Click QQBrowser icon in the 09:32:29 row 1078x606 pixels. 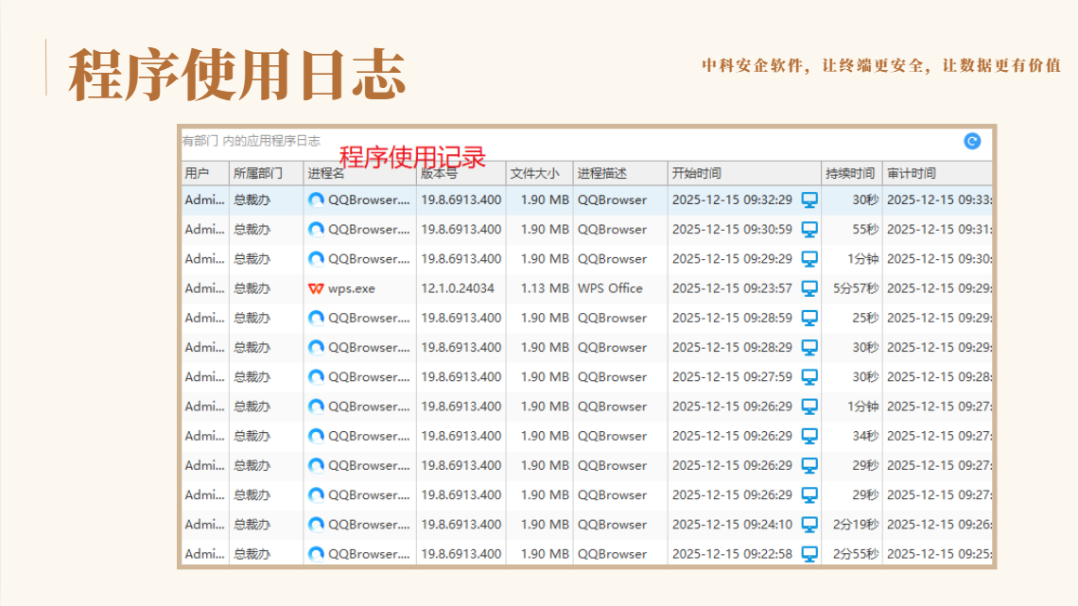click(316, 199)
